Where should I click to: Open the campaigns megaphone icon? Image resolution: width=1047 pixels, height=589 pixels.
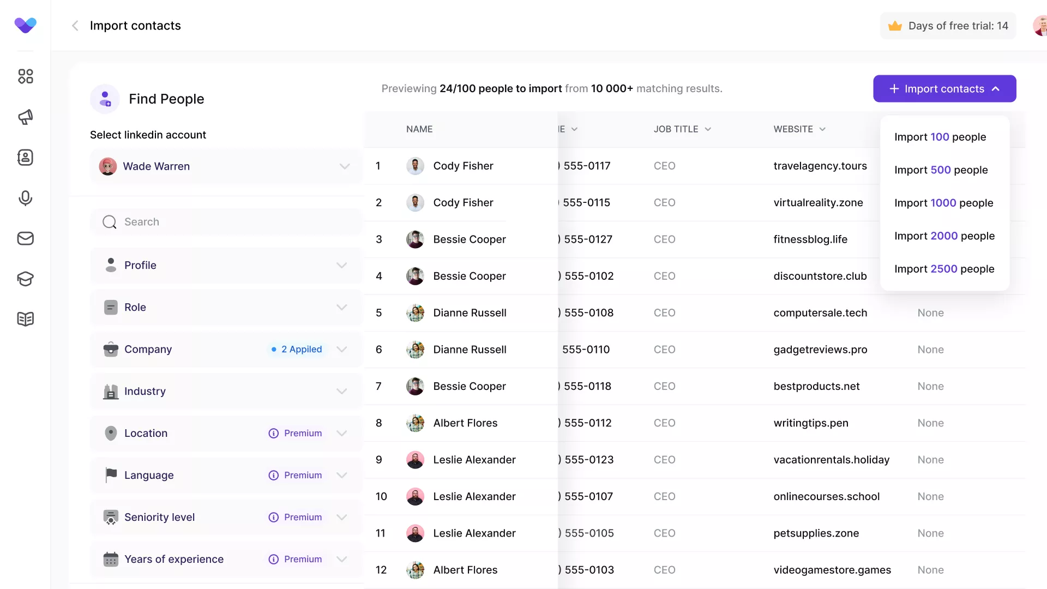point(25,117)
